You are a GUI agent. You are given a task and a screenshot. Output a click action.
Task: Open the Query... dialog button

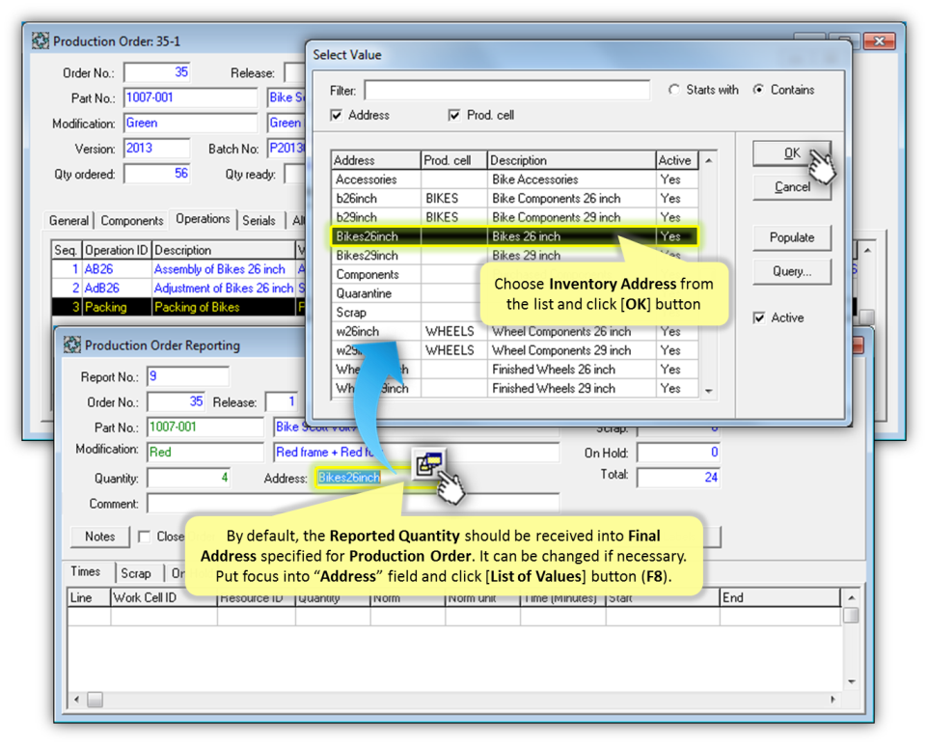coord(791,271)
